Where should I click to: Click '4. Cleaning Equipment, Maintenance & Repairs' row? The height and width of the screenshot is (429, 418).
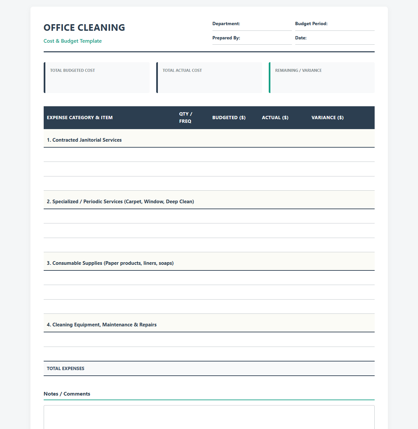tap(209, 323)
